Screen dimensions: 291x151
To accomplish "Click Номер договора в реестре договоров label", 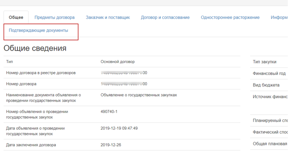I will coord(41,73).
